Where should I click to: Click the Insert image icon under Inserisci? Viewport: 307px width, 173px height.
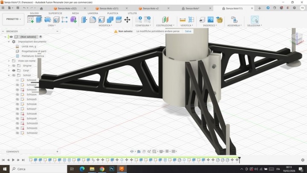click(211, 20)
